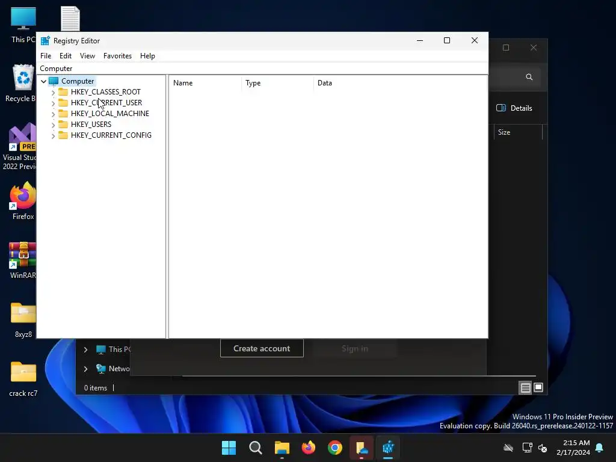
Task: Click Create account in the background window
Action: tap(262, 348)
